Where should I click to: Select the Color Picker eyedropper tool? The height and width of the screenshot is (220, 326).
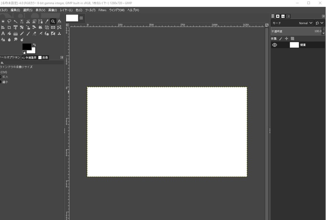pyautogui.click(x=47, y=22)
